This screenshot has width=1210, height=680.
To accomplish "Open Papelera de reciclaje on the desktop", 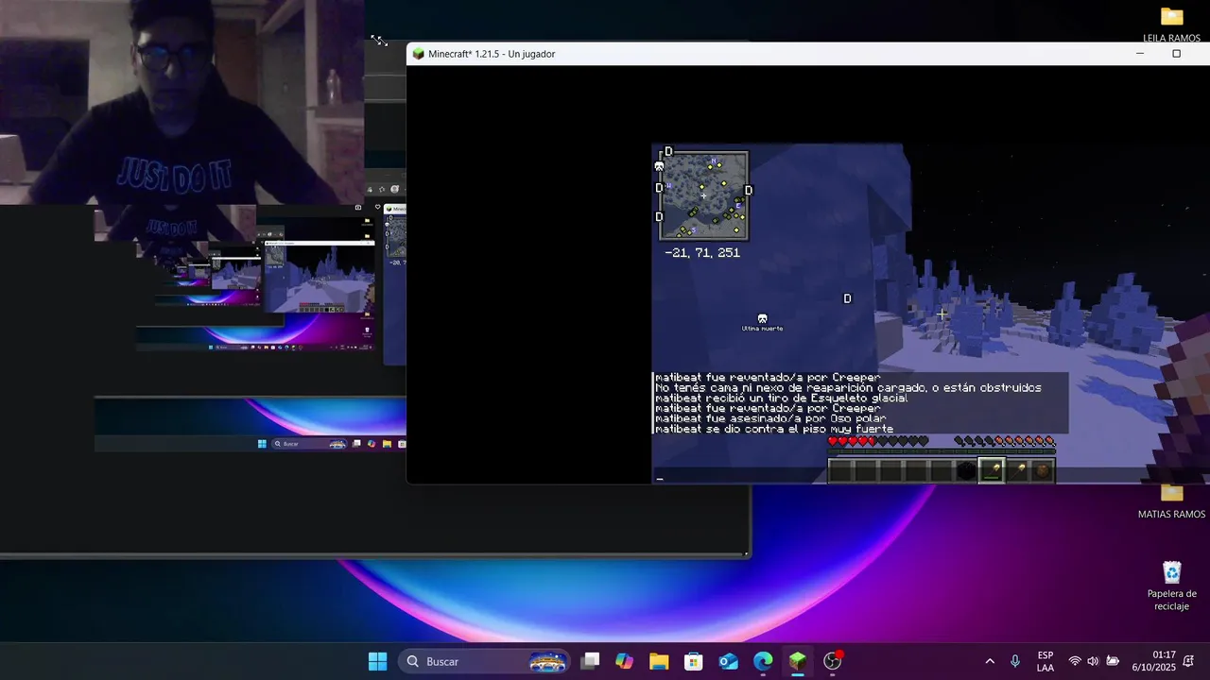I will point(1172,586).
